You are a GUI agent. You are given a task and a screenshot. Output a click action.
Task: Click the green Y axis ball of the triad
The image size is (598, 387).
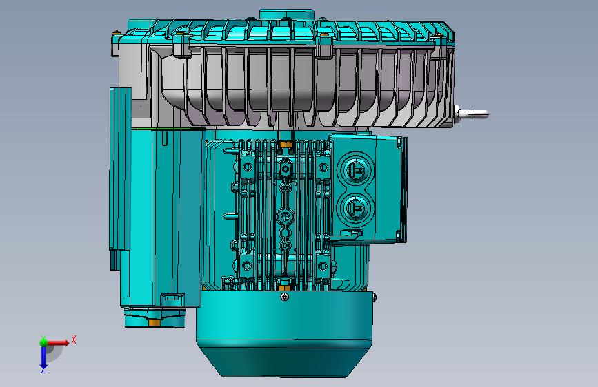43,342
